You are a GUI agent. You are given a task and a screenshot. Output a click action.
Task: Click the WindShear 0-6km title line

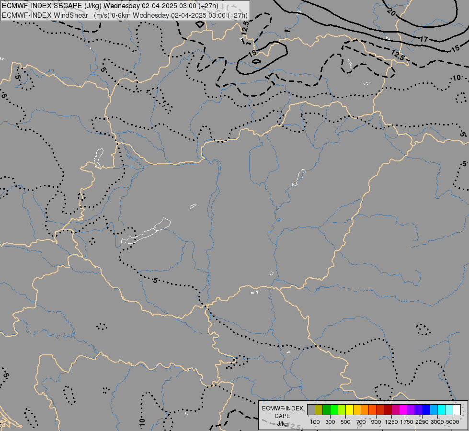coord(125,15)
